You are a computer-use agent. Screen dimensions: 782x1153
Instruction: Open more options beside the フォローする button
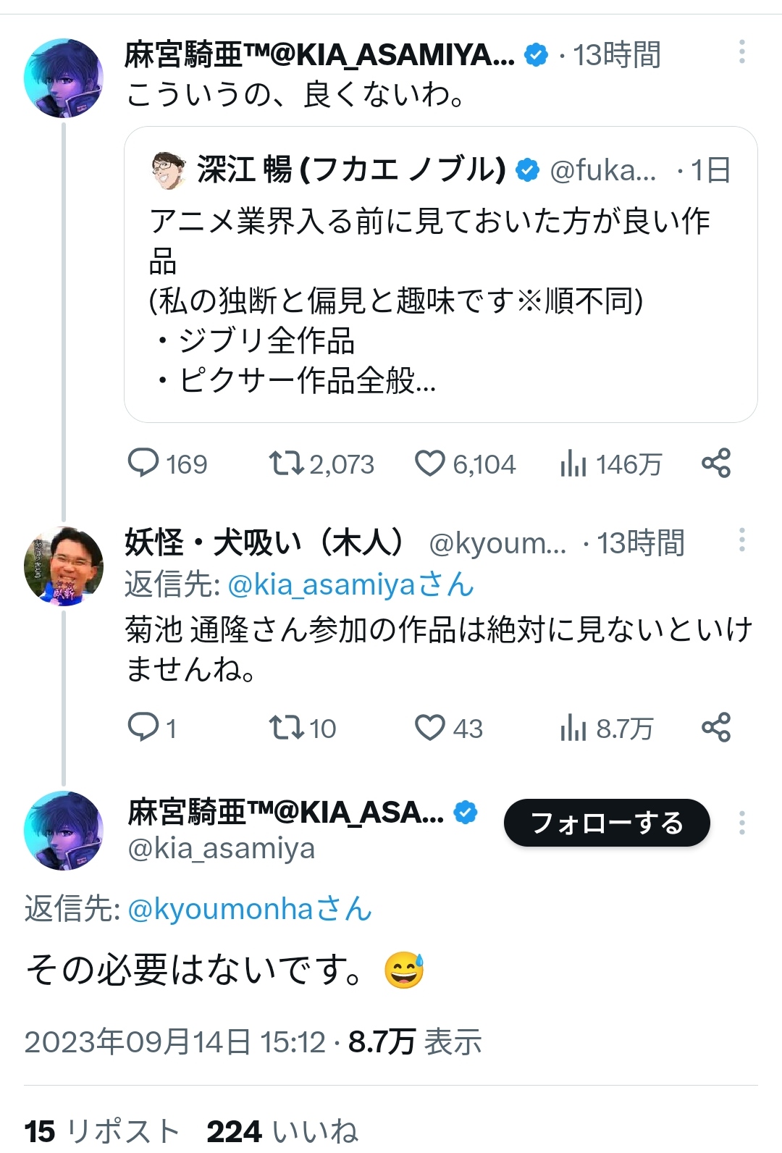tap(742, 823)
